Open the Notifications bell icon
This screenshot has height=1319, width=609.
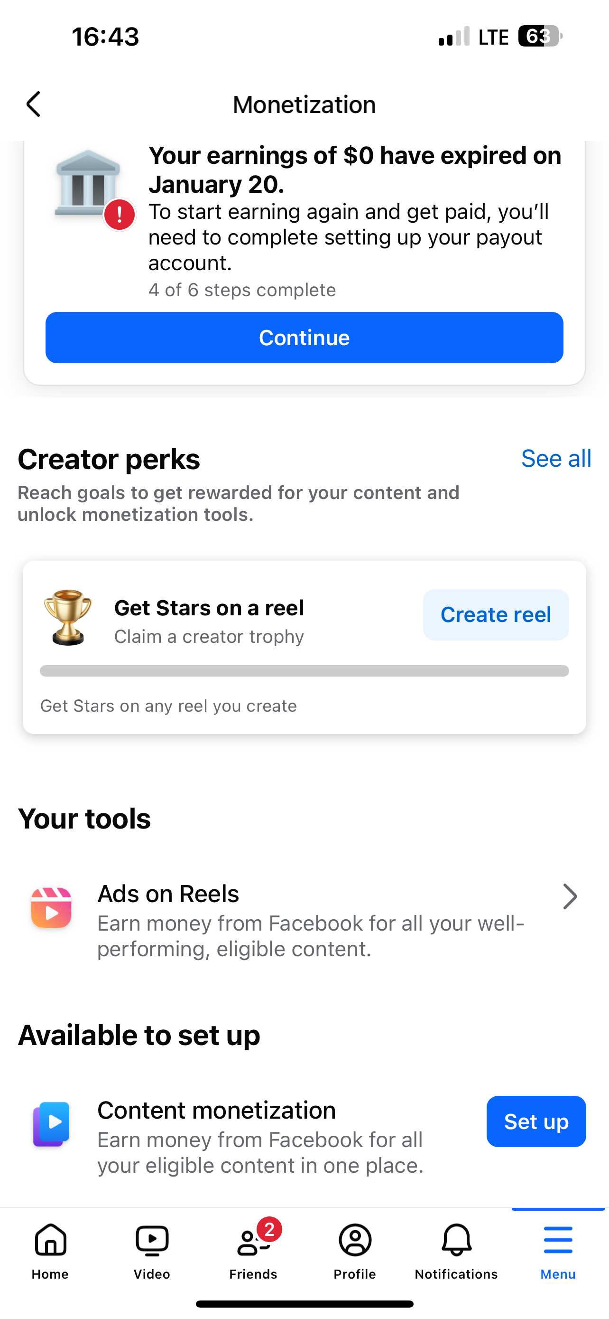[x=456, y=1240]
